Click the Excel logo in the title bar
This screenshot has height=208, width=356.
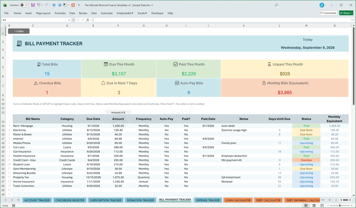(5, 5)
